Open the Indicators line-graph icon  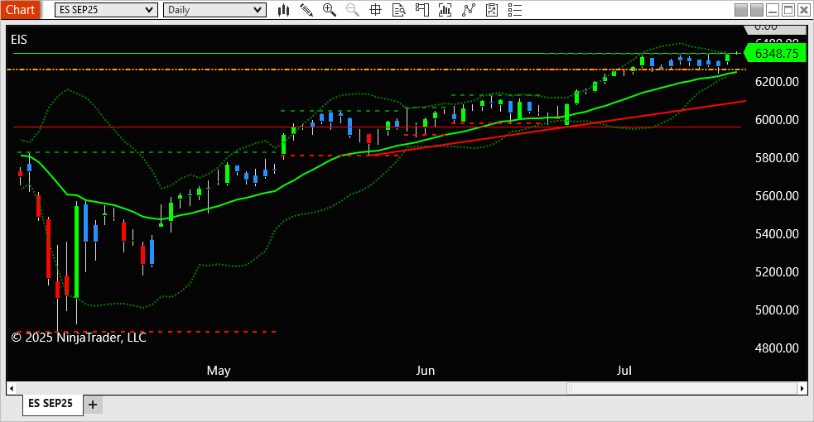pos(468,10)
